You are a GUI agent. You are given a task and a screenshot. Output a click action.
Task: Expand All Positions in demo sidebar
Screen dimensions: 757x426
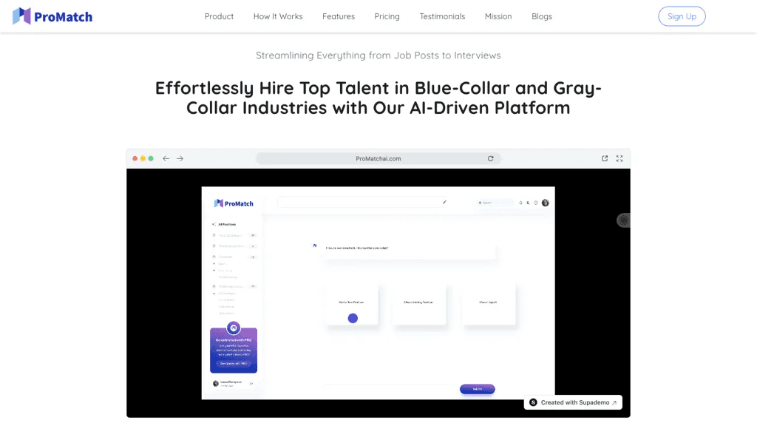(x=224, y=224)
